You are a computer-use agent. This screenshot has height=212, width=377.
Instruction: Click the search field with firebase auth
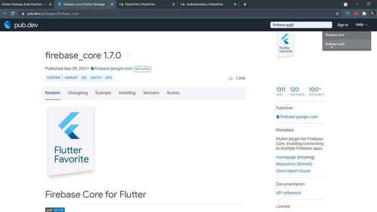click(301, 25)
